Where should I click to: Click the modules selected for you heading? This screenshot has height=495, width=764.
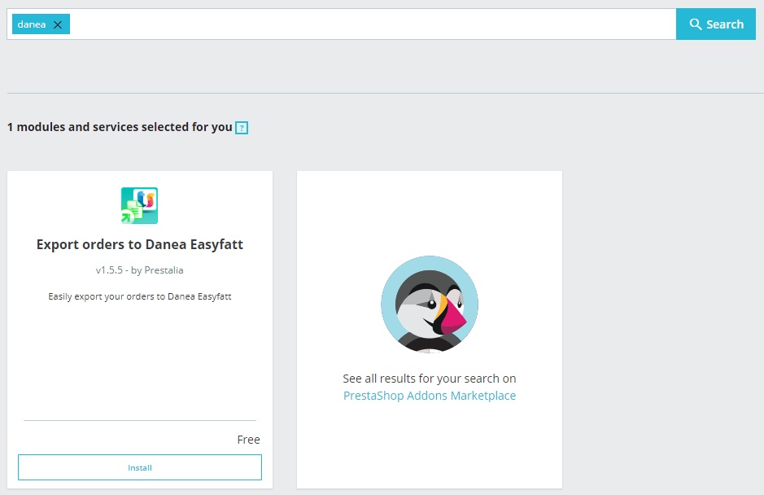tap(120, 127)
